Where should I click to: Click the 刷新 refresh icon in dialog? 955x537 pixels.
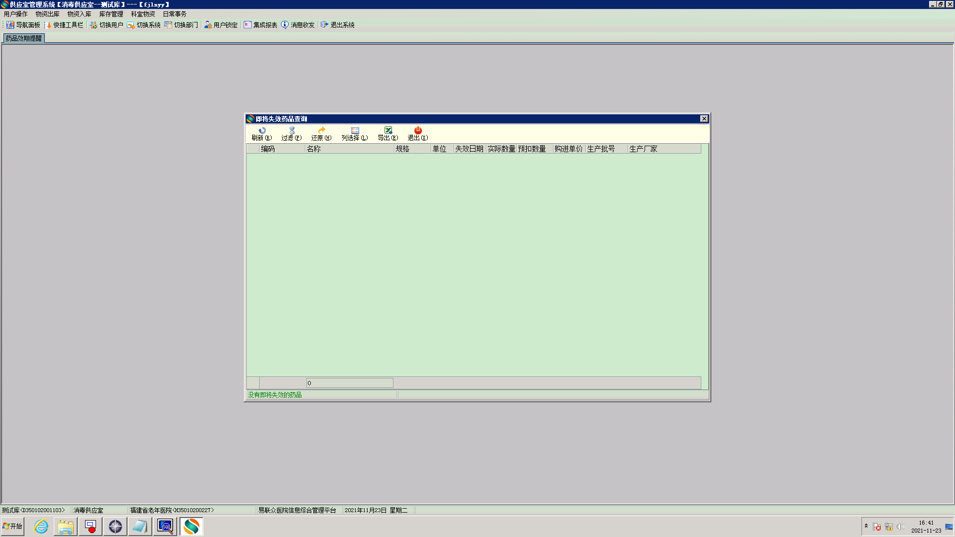262,131
